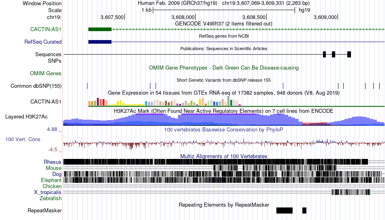Screen dimensions: 385x220
Task: Click the middle black Publications sequence block
Action: click(334, 54)
